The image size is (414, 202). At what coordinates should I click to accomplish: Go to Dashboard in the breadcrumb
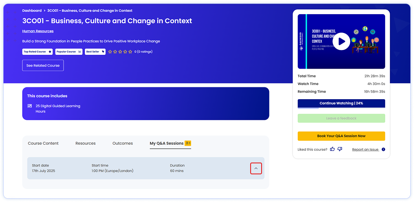click(32, 11)
